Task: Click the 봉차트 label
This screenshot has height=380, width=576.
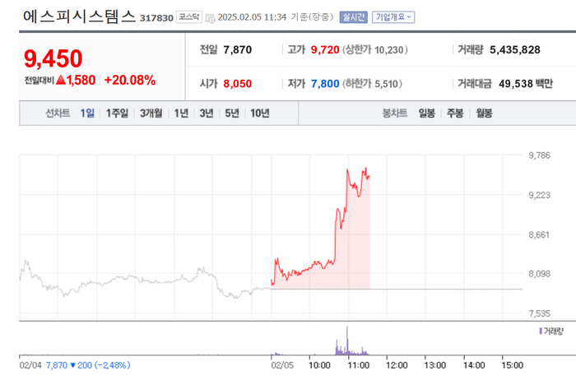Action: [x=395, y=113]
